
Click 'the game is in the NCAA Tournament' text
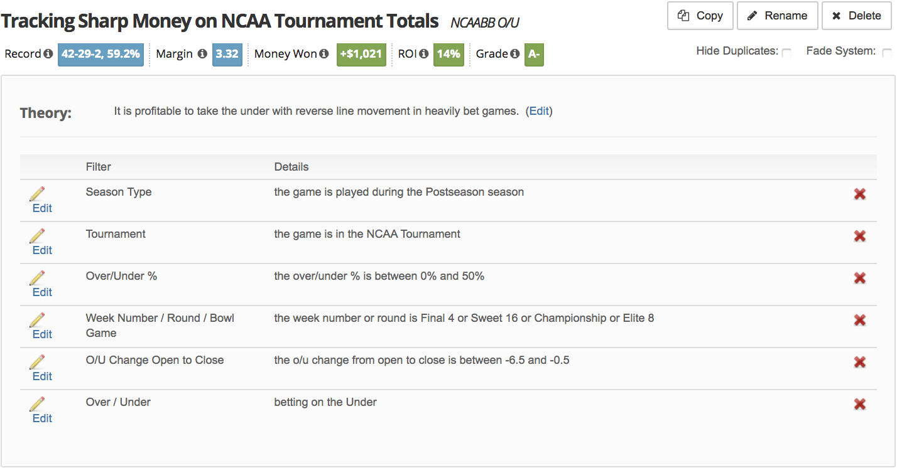tap(367, 234)
